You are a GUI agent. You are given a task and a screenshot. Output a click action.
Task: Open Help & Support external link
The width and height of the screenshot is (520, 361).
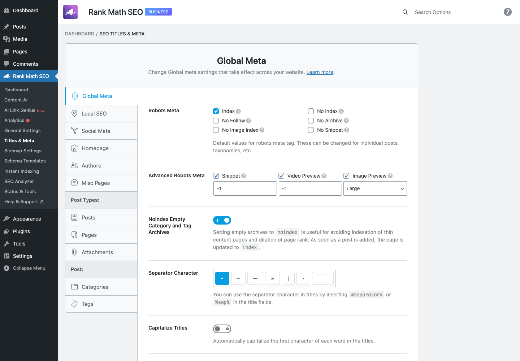(x=24, y=201)
